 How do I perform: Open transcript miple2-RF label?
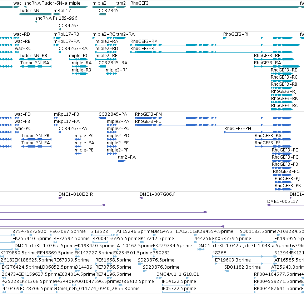[116, 70]
